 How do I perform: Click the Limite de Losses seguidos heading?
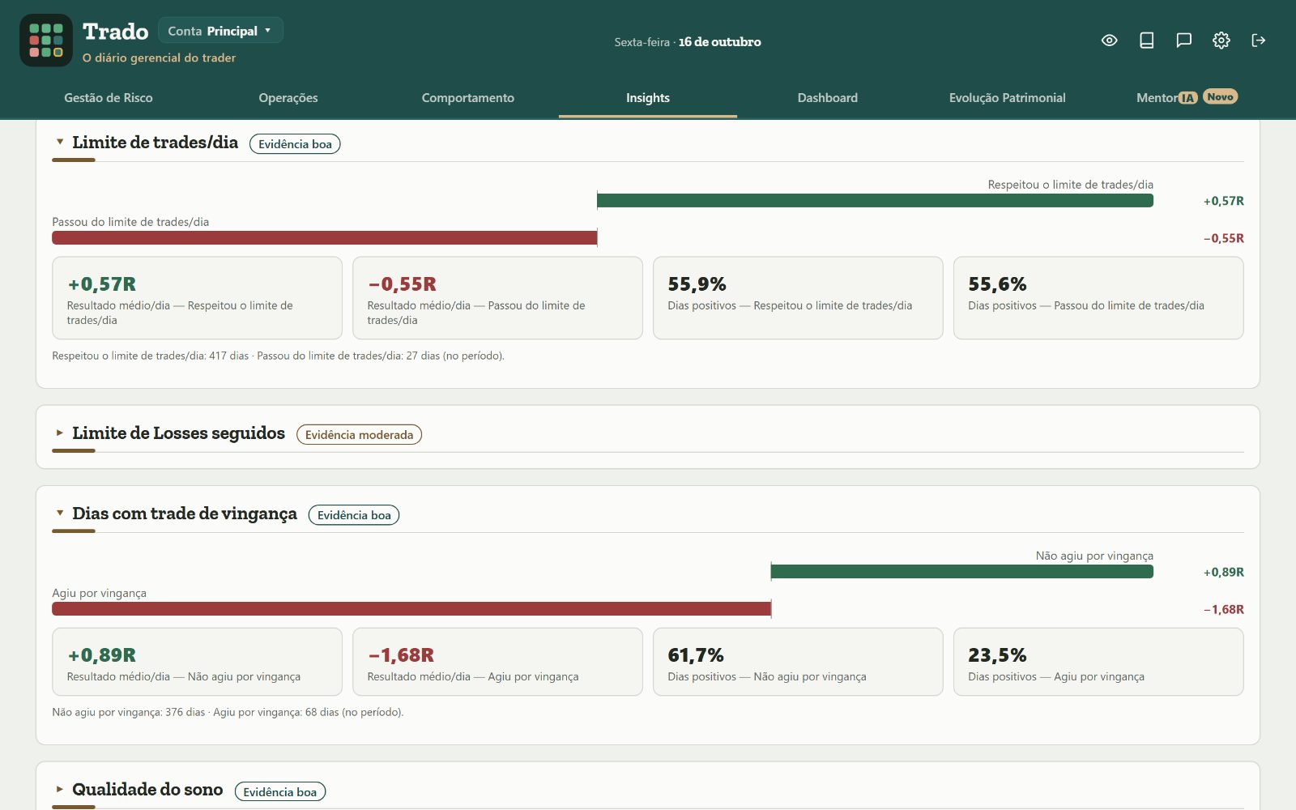178,433
